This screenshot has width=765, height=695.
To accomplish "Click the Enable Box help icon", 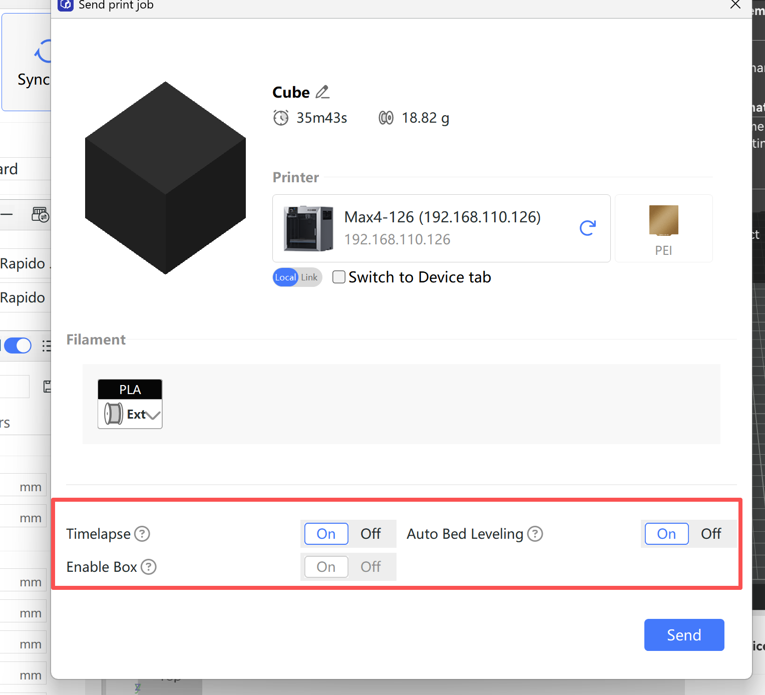I will tap(148, 567).
